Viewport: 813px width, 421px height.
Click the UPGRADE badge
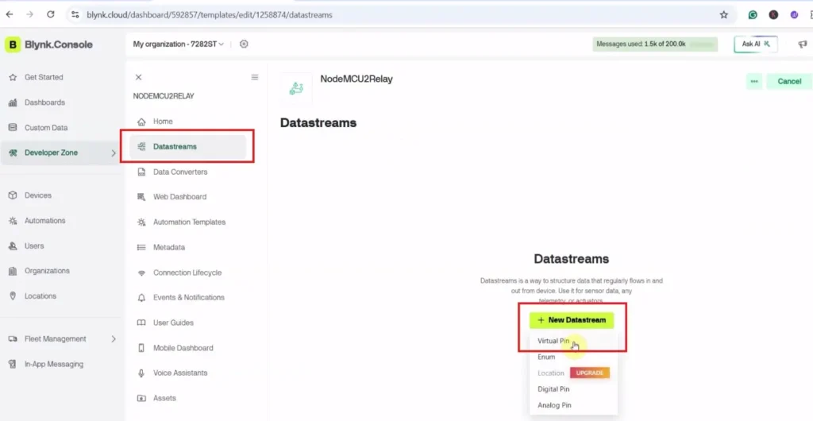click(590, 373)
